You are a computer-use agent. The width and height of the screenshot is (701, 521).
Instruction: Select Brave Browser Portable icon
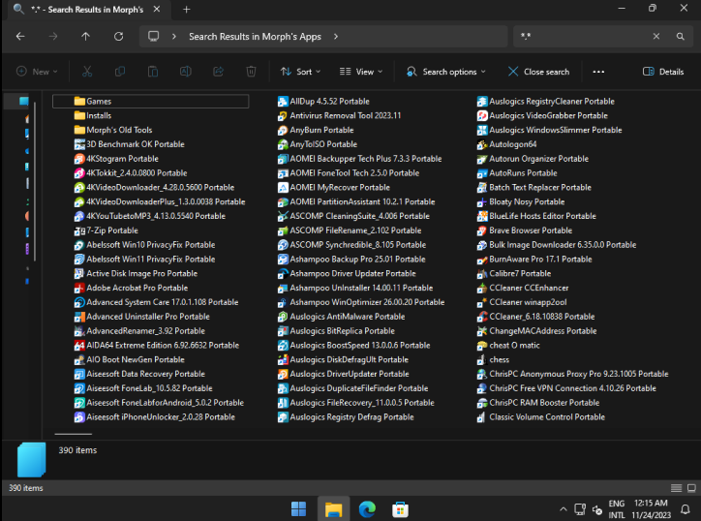click(x=482, y=230)
